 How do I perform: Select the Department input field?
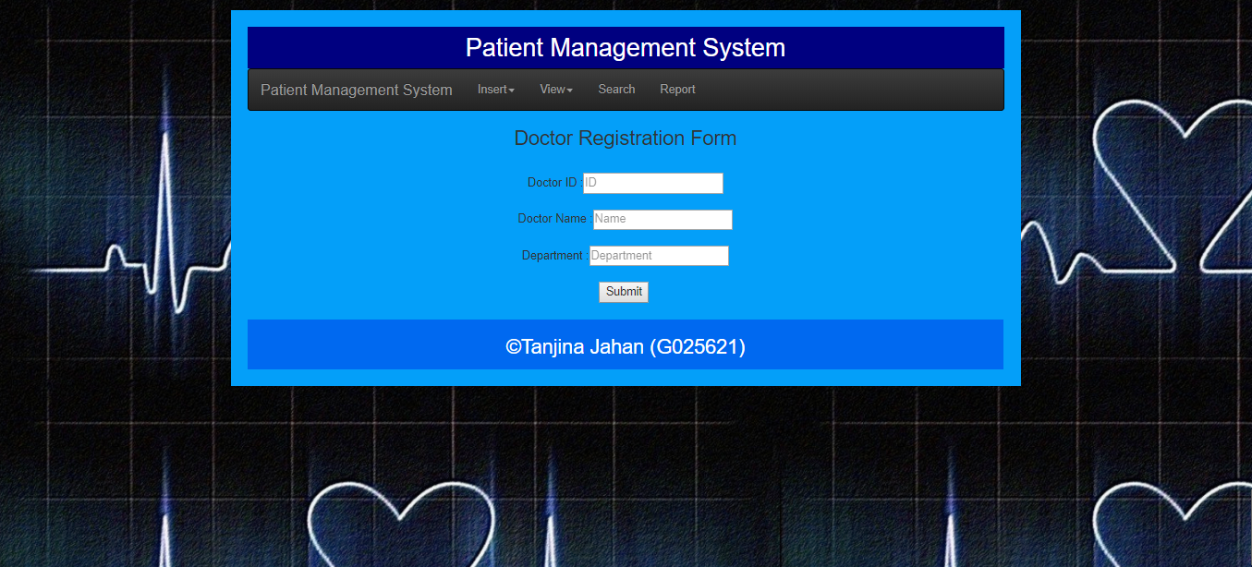pyautogui.click(x=659, y=255)
